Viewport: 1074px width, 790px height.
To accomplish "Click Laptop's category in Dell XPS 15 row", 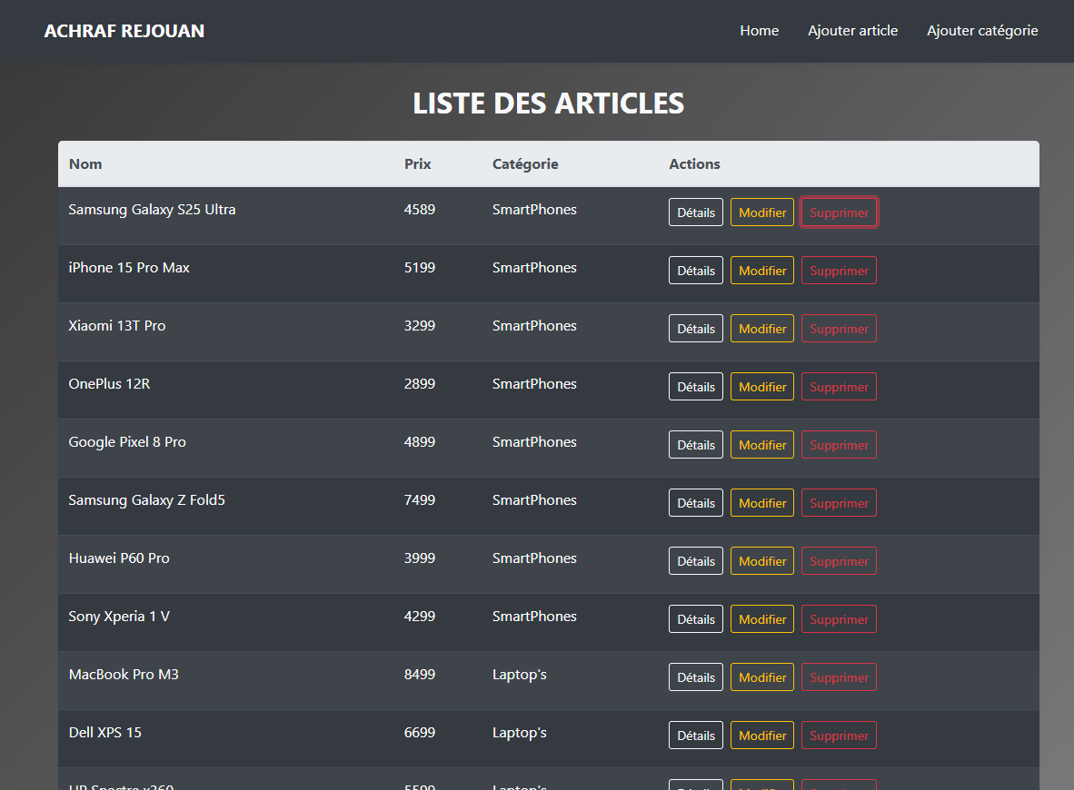I will [x=520, y=733].
